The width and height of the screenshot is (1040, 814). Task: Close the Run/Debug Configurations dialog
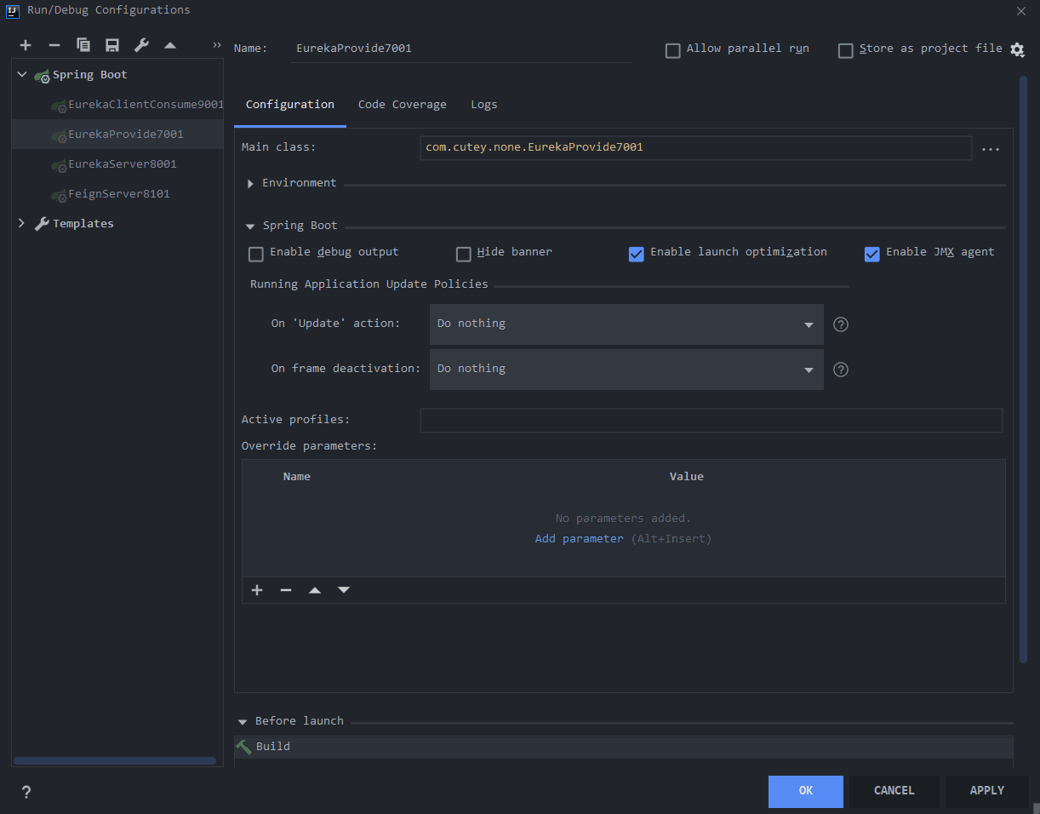point(1021,10)
